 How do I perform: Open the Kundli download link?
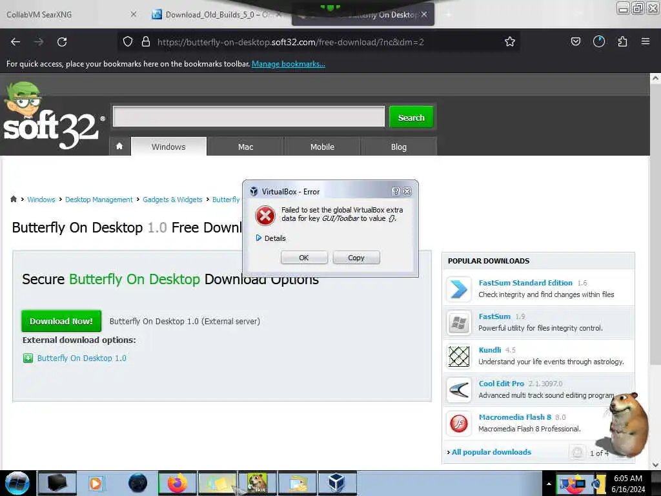pos(489,350)
